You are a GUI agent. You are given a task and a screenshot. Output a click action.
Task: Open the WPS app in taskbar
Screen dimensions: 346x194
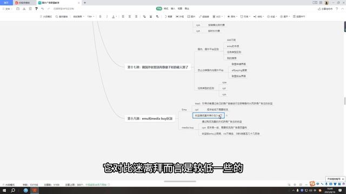(x=35, y=190)
